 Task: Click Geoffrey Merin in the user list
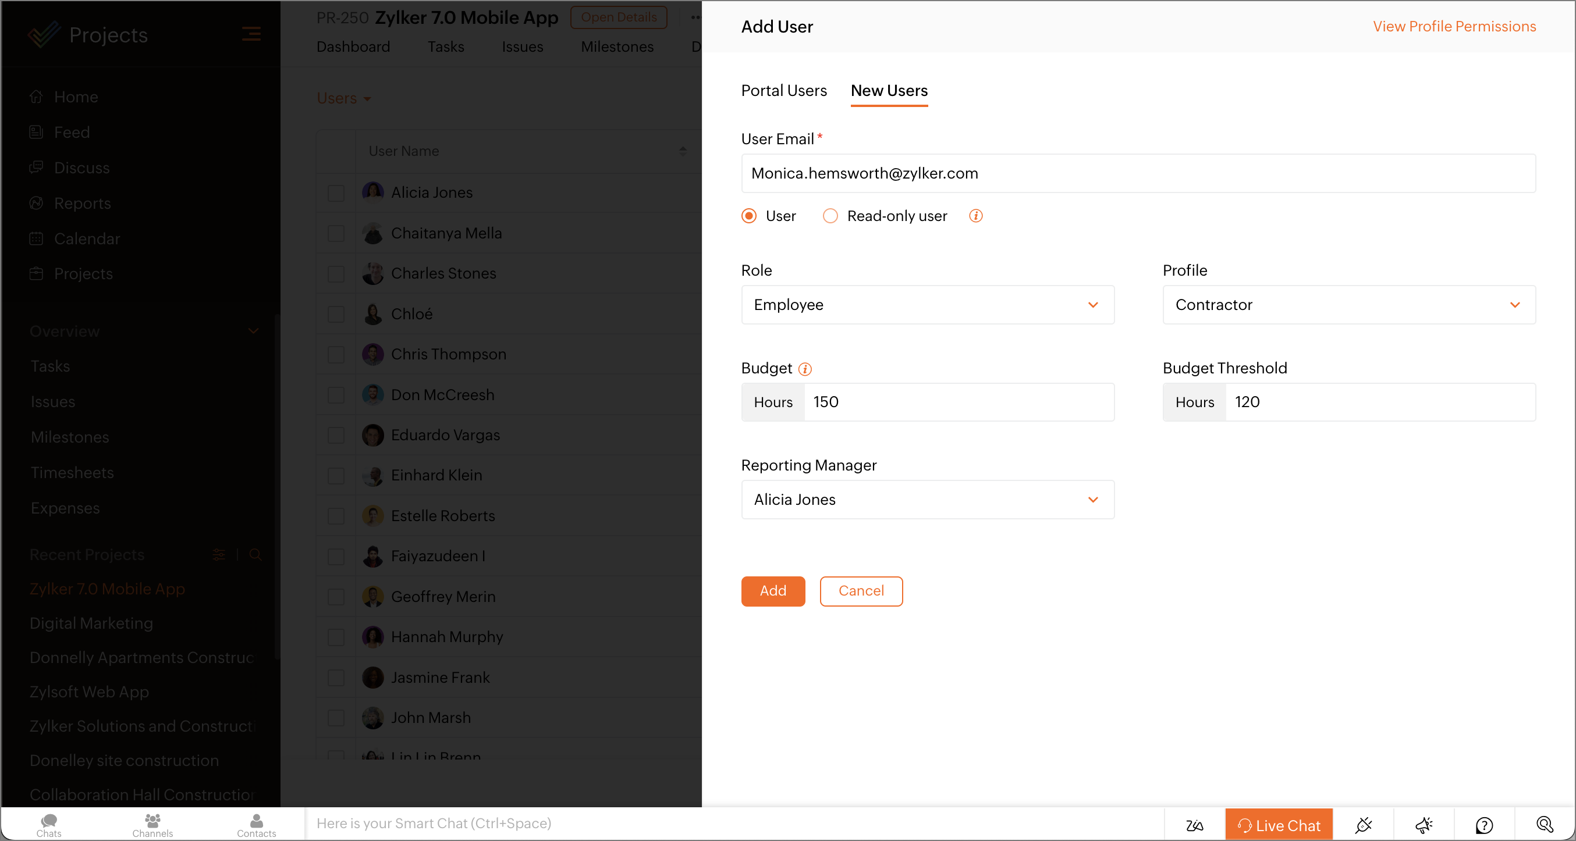tap(443, 596)
